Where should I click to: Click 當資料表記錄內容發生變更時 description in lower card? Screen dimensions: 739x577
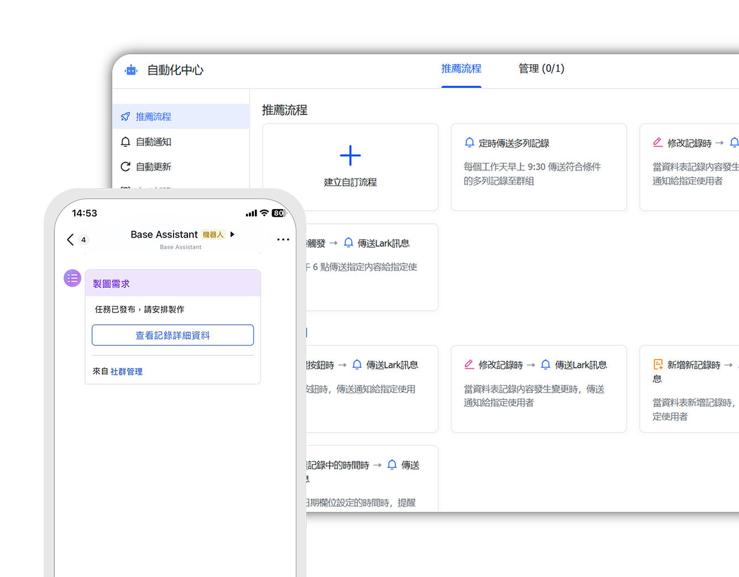tap(534, 396)
